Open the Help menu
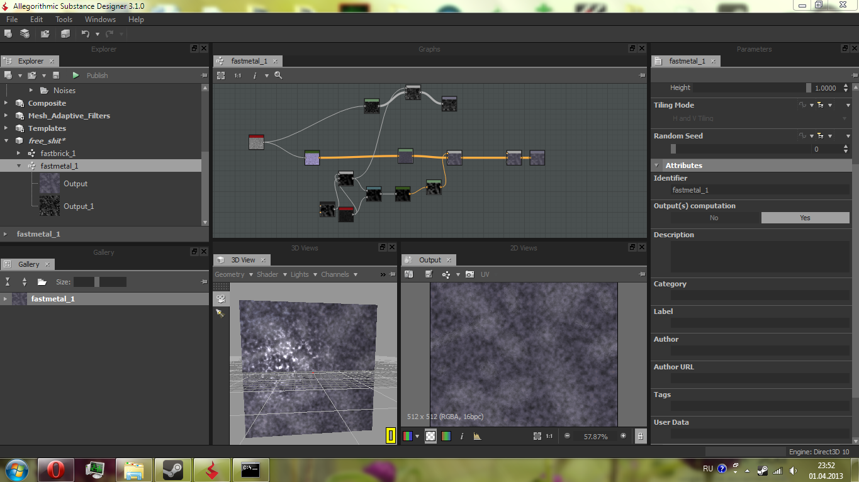 tap(136, 20)
